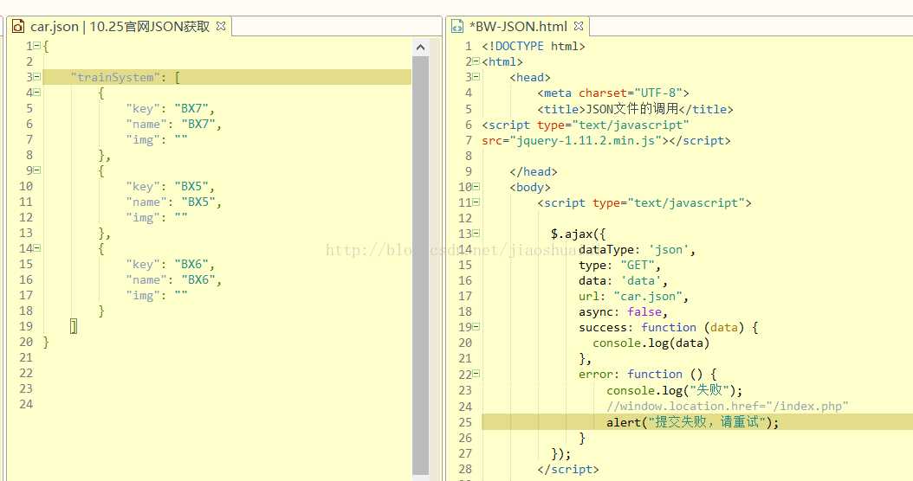The image size is (913, 481).
Task: Switch to the *BW-JSON.html editor tab
Action: pyautogui.click(x=518, y=27)
